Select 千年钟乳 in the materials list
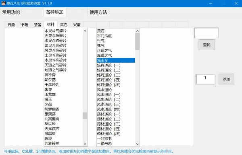Image resolution: width=242 pixels, height=155 pixels. (x=52, y=85)
